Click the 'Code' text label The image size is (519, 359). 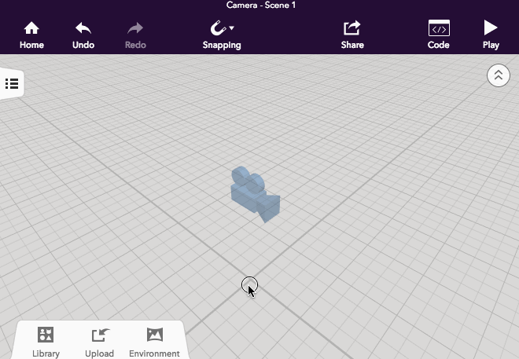439,45
